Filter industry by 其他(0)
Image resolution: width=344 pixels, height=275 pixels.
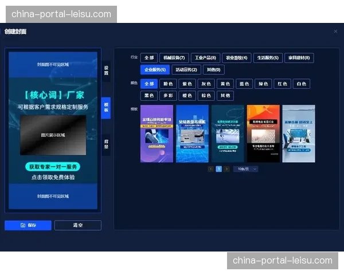[214, 70]
